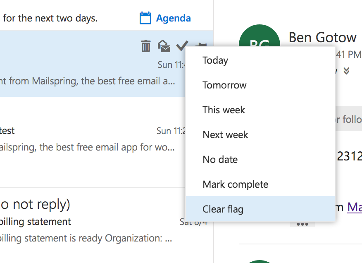Expand message details with double chevron
Viewport: 362px width, 263px height.
pos(346,71)
